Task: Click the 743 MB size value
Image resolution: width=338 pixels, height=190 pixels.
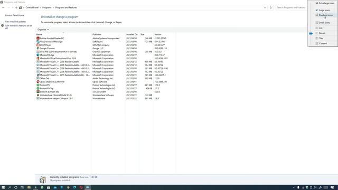Action: click(148, 95)
